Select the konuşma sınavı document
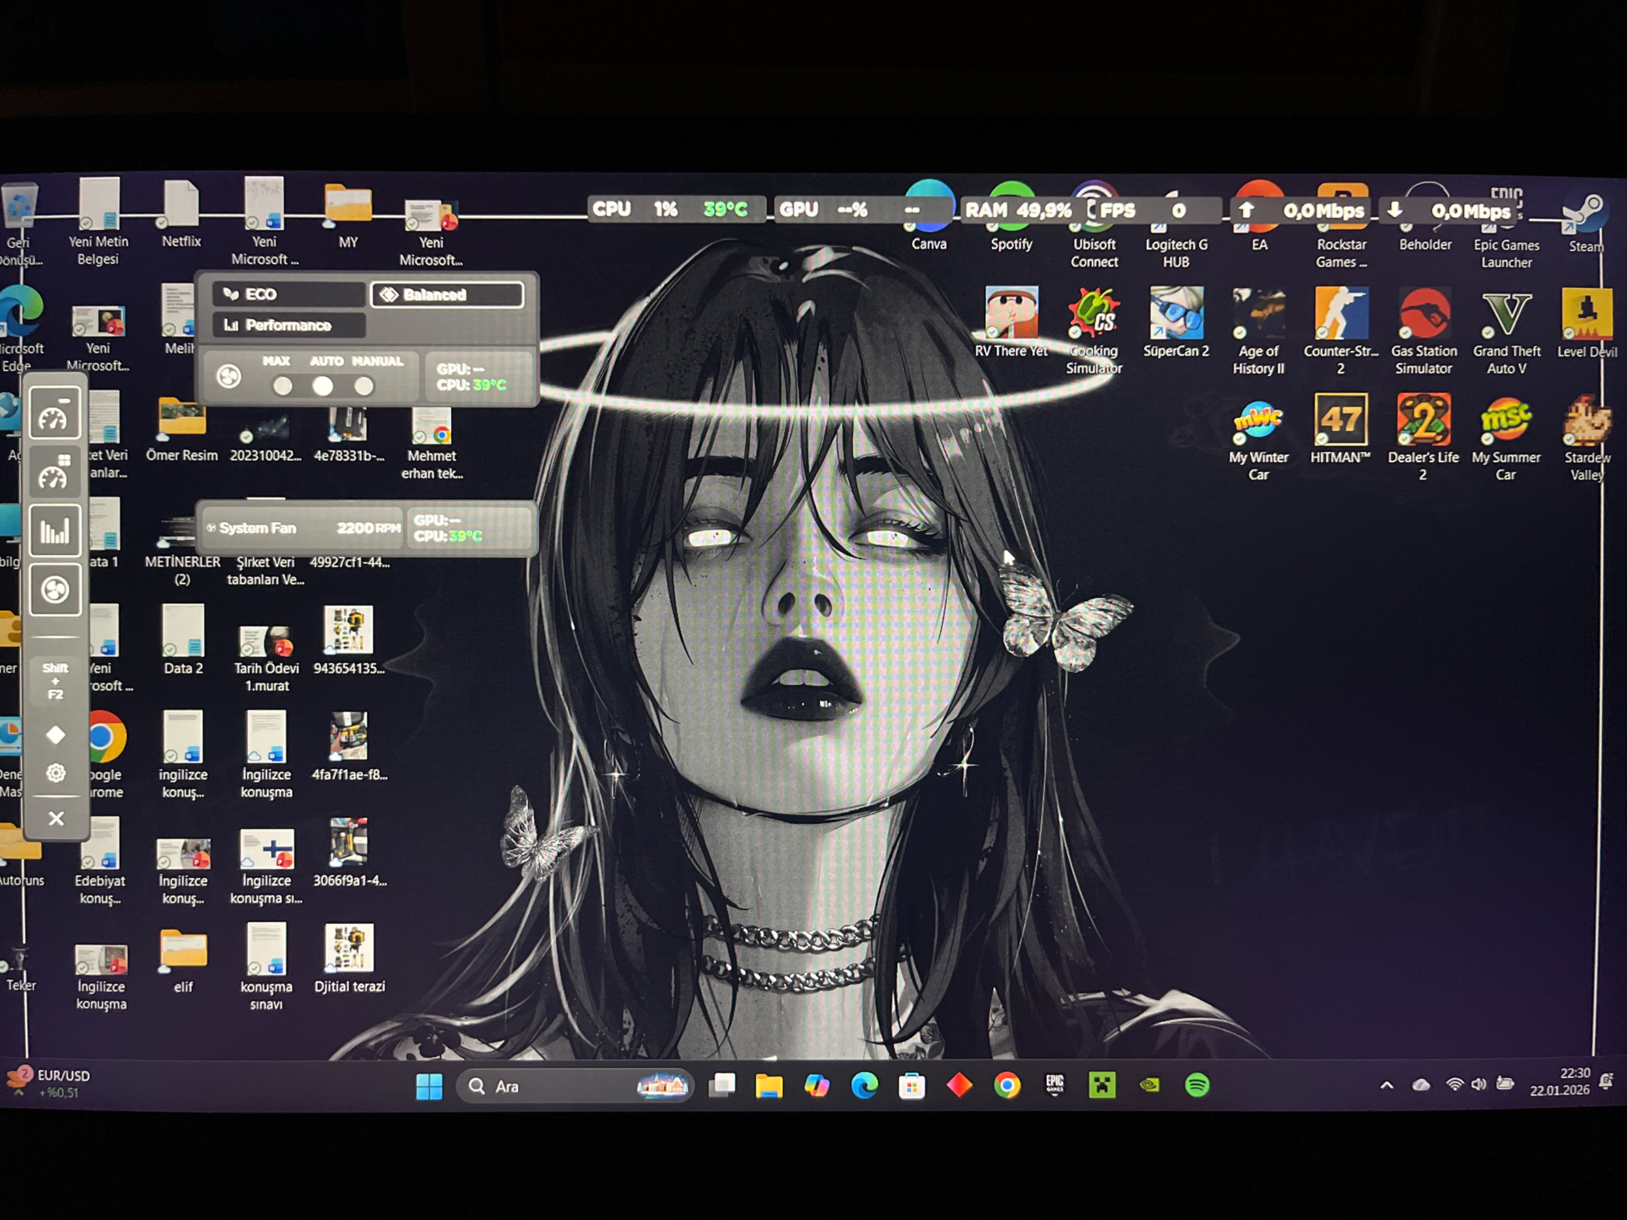This screenshot has width=1627, height=1220. (266, 968)
